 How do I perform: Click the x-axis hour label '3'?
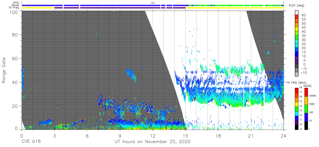click(54, 136)
